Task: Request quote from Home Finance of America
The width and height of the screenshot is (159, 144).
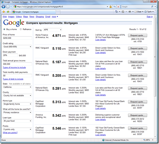Action: click(x=138, y=36)
